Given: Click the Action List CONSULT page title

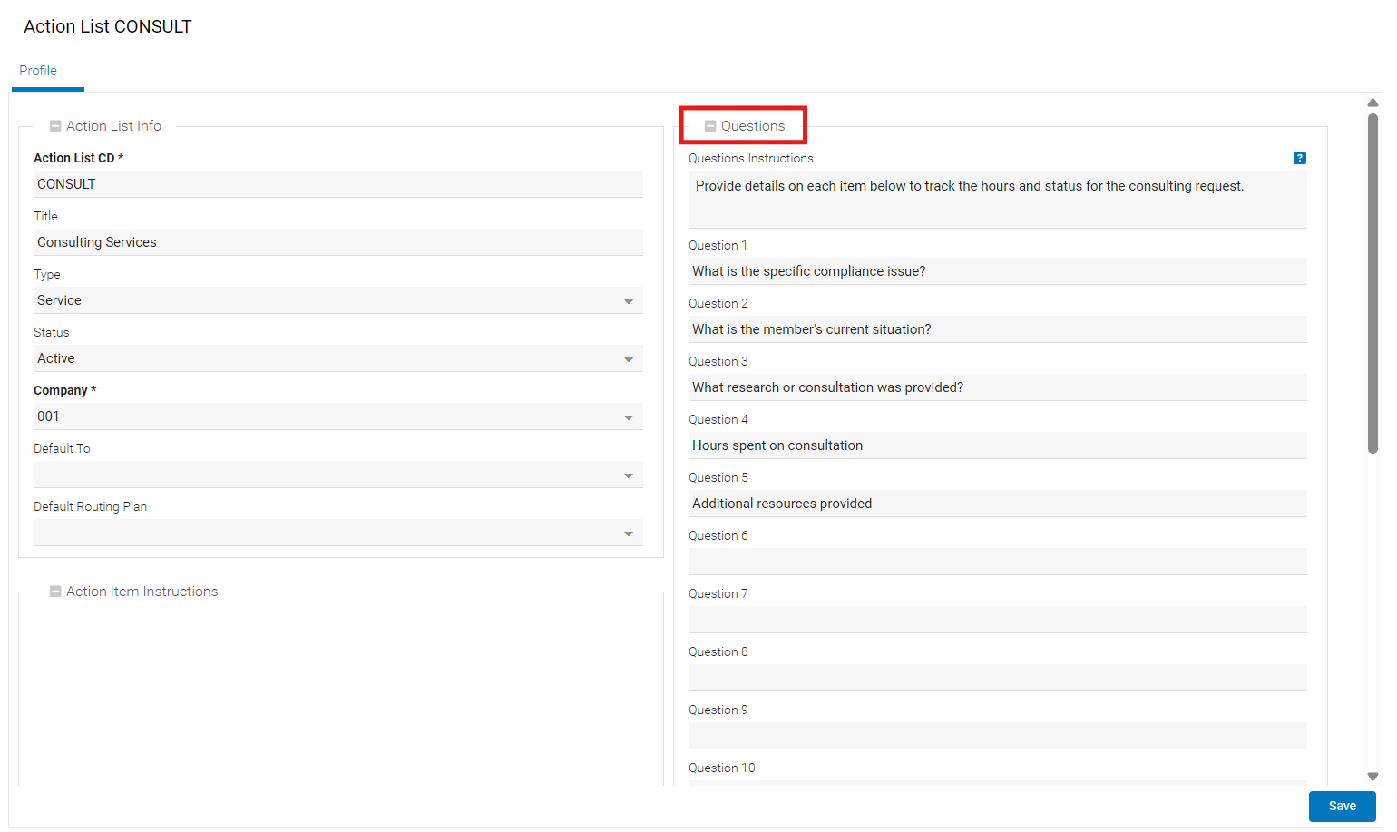Looking at the screenshot, I should pos(108,27).
